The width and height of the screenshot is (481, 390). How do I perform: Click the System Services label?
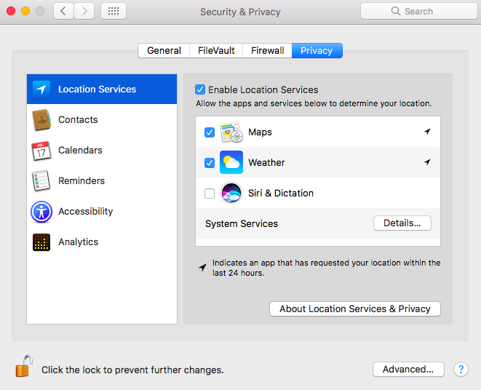(242, 223)
